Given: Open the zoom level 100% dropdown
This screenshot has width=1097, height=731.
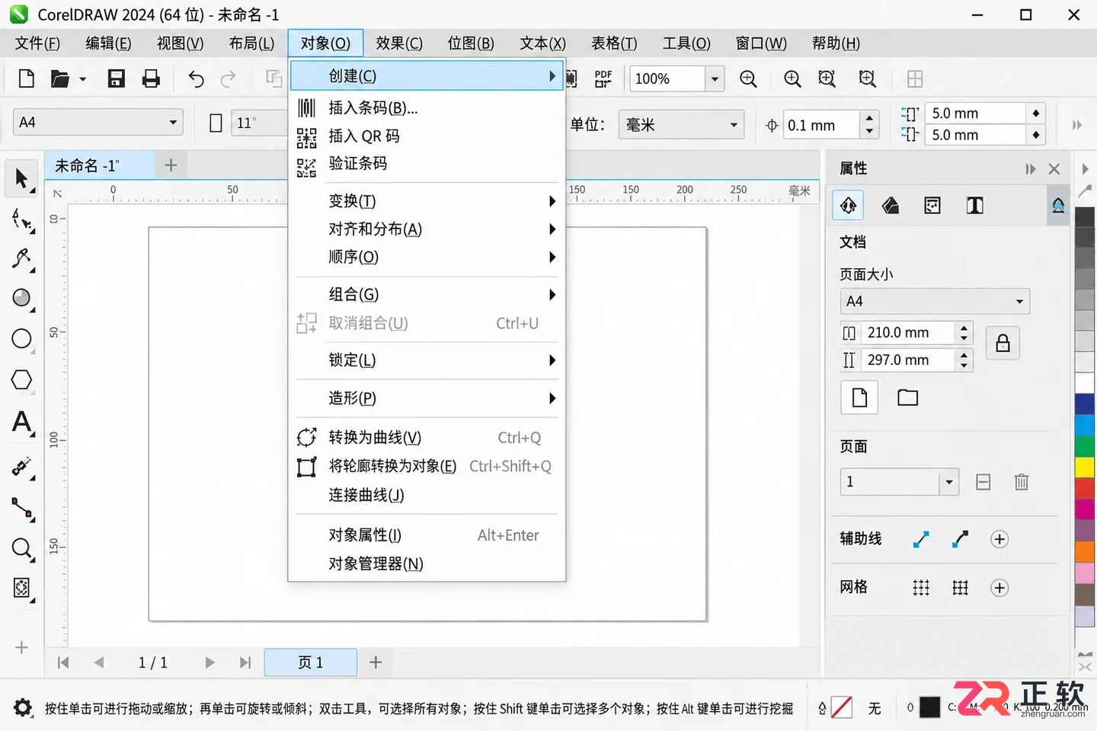Looking at the screenshot, I should pos(715,78).
